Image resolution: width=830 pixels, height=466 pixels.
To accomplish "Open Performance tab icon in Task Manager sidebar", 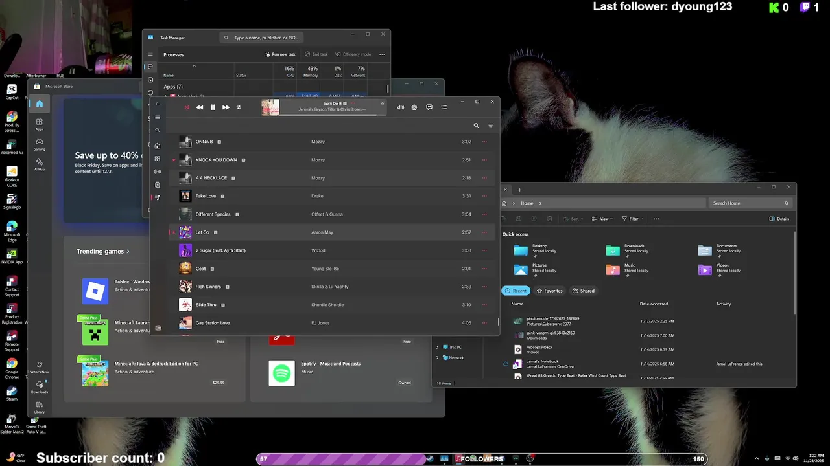I will (x=150, y=80).
